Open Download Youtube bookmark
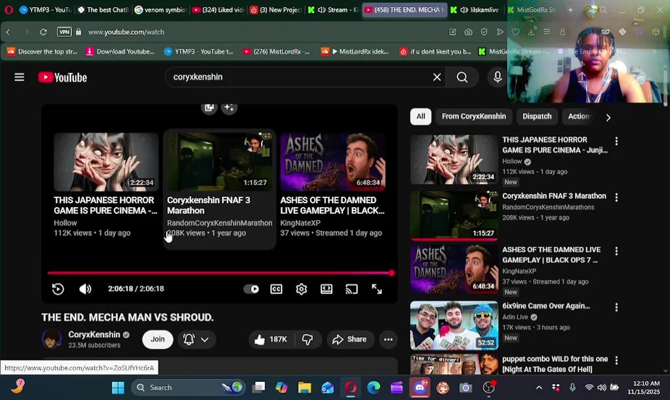 coord(120,52)
